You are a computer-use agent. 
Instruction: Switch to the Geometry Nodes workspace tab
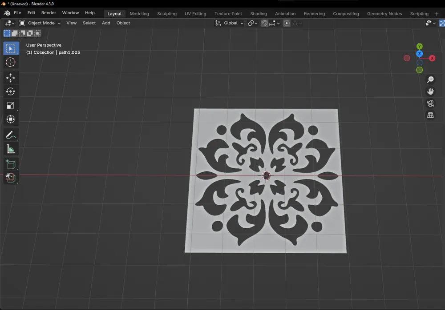click(384, 14)
